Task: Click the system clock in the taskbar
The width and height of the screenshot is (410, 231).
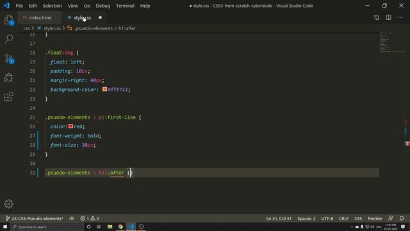Action: coord(390,227)
